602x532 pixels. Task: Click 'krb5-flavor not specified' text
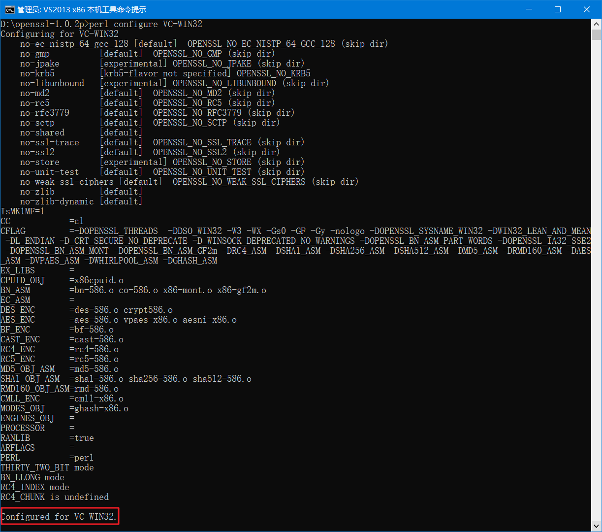[x=165, y=73]
